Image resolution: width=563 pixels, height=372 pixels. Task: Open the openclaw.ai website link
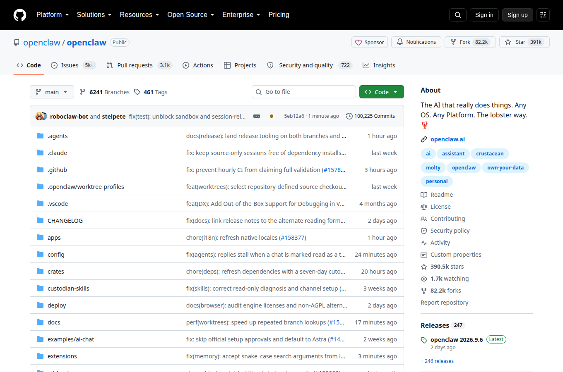[x=448, y=139]
